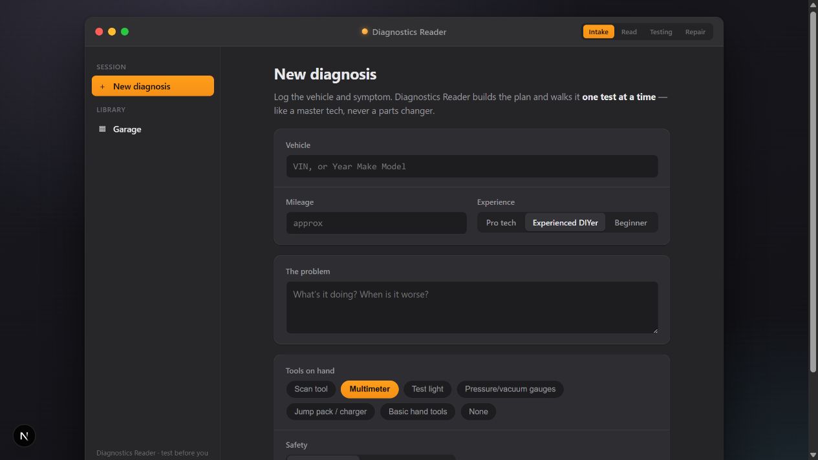Click the Mileage field label
The width and height of the screenshot is (818, 460).
[299, 202]
